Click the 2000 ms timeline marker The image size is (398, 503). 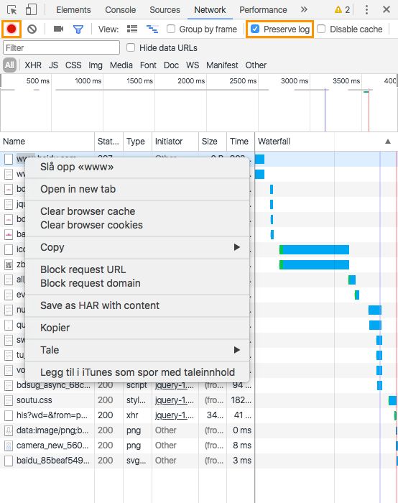[x=191, y=80]
